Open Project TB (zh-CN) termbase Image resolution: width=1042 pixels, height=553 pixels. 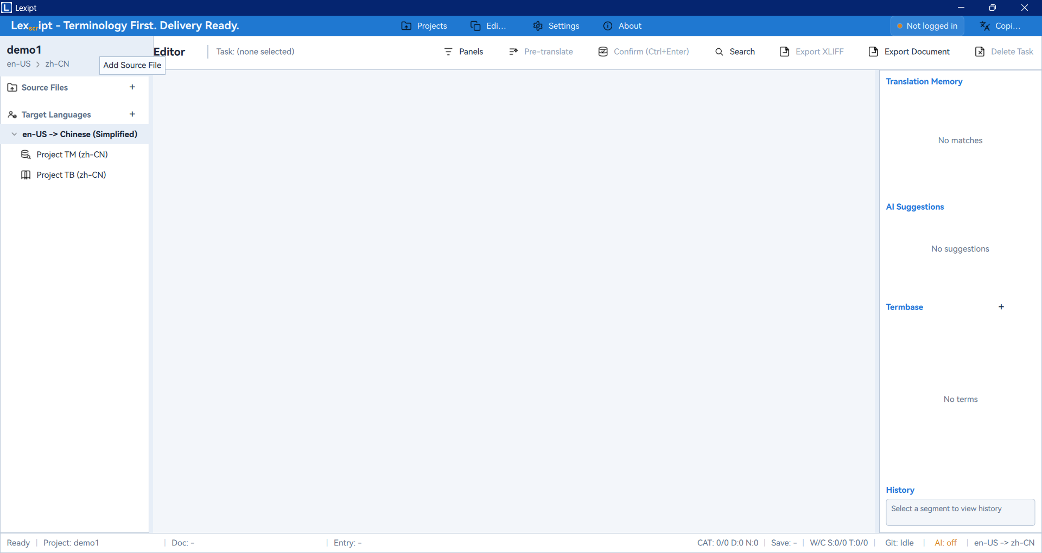(71, 175)
